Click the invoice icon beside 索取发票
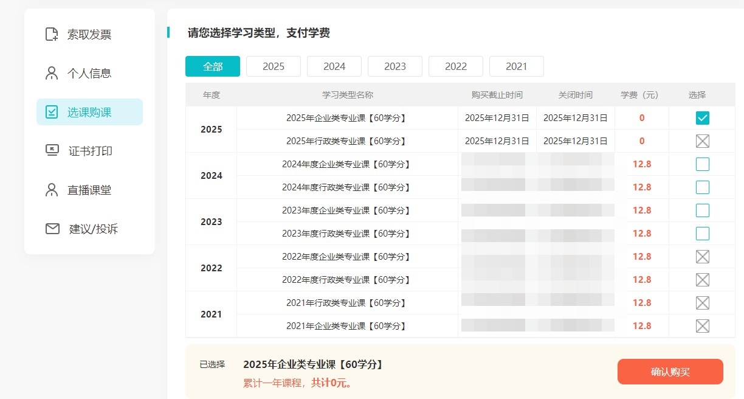The height and width of the screenshot is (399, 744). 52,34
